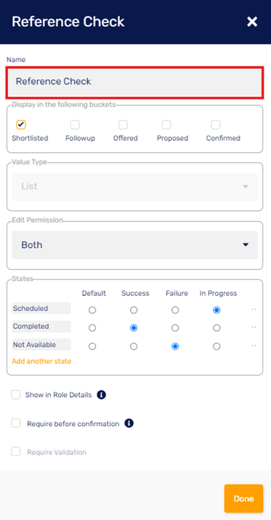
Task: Tick the Confirmed bucket checkbox
Action: click(216, 125)
